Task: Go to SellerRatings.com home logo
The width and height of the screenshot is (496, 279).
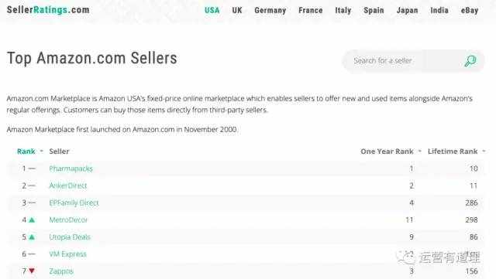Action: [x=48, y=10]
